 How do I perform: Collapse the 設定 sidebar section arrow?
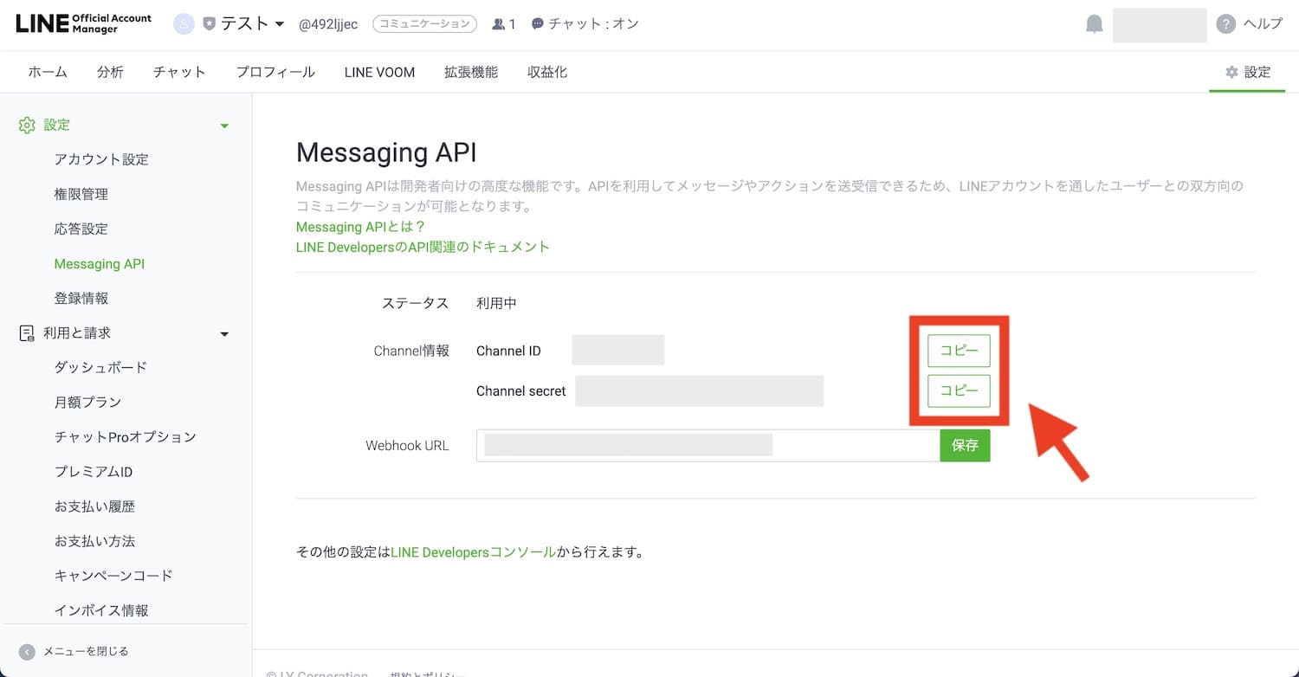pyautogui.click(x=224, y=126)
